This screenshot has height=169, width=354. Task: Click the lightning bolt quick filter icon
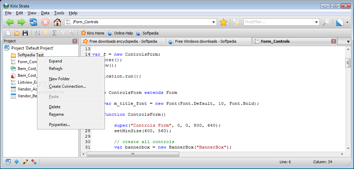tap(46, 33)
